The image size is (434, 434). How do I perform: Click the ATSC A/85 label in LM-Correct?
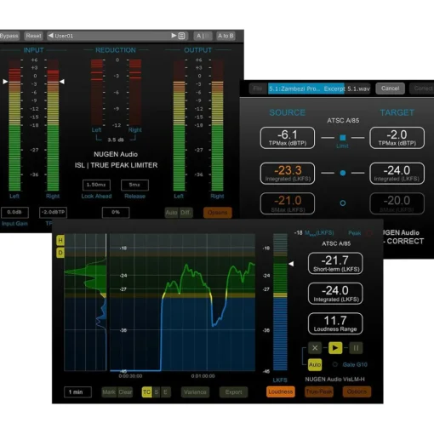click(x=343, y=121)
